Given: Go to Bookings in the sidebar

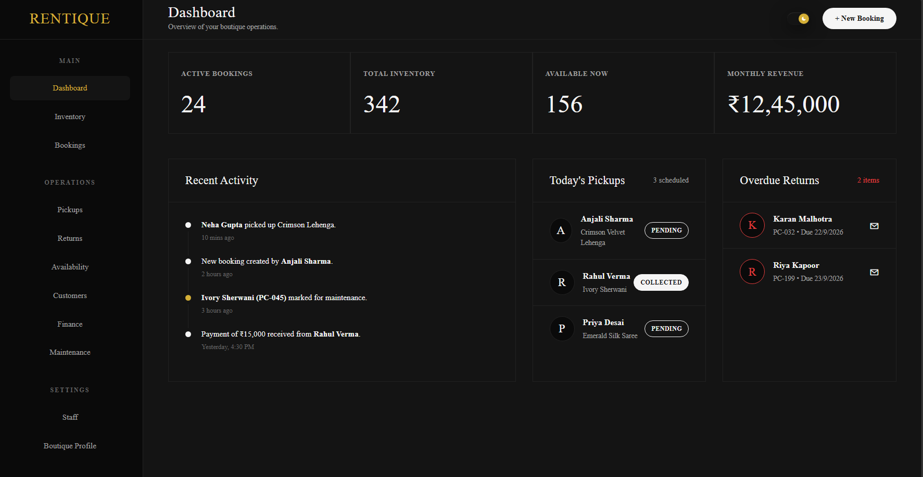Looking at the screenshot, I should [70, 145].
